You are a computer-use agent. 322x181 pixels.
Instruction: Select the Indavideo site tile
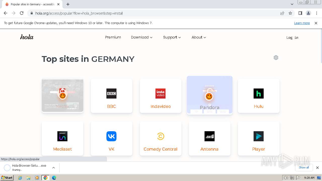point(160,96)
